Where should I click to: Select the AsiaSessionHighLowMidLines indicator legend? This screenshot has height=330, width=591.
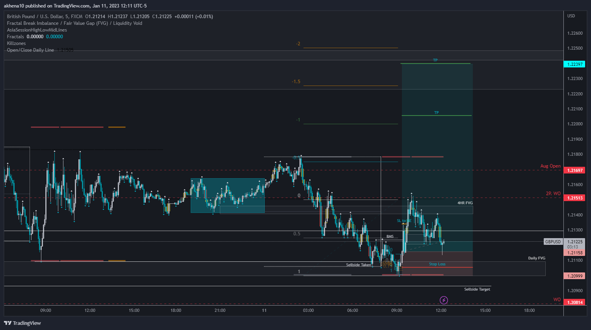[x=37, y=30]
